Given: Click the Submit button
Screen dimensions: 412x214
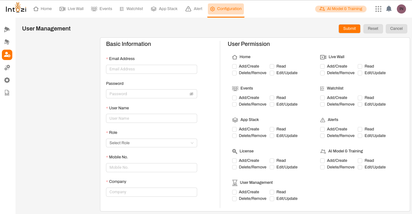Looking at the screenshot, I should [x=349, y=29].
